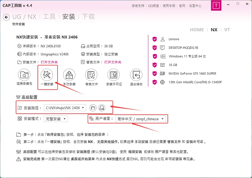Image resolution: width=252 pixels, height=178 pixels.
Task: Close the CAP工具箱 window
Action: (x=247, y=4)
